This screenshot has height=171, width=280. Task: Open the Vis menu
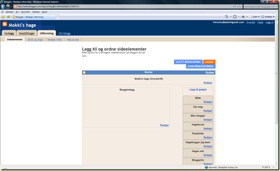(x=17, y=12)
